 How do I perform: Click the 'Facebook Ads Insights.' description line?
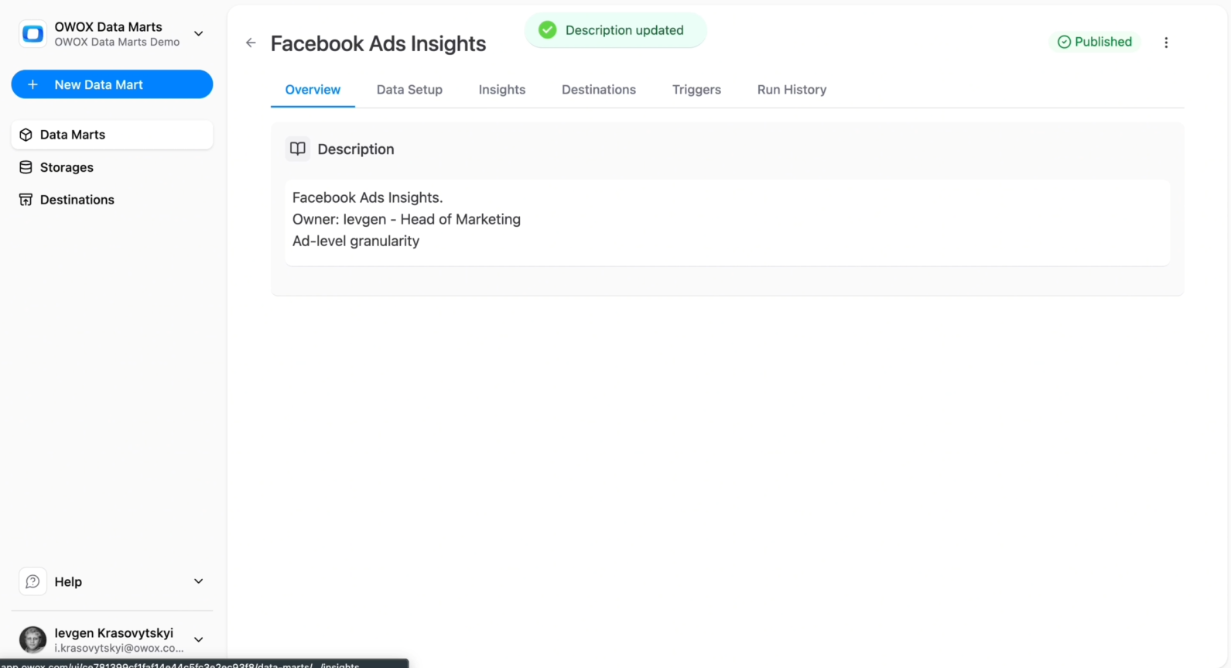point(368,197)
